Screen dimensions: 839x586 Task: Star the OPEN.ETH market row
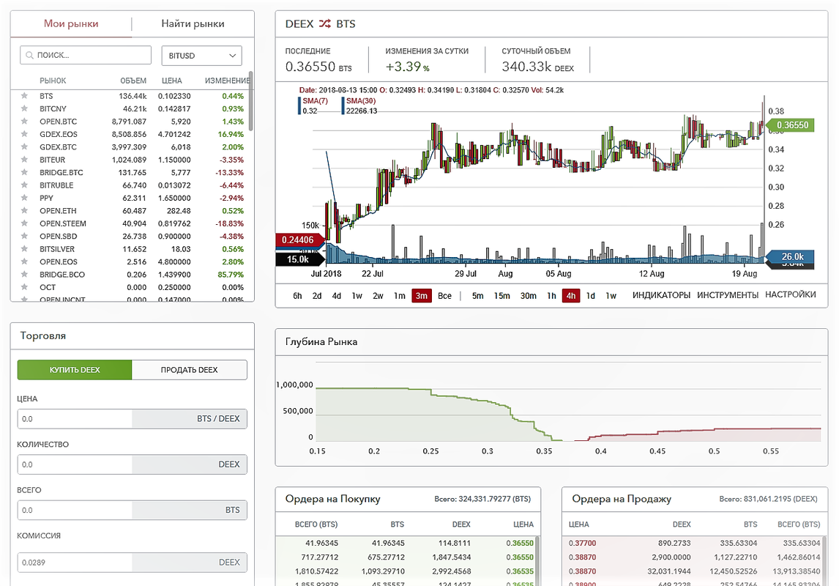coord(24,211)
